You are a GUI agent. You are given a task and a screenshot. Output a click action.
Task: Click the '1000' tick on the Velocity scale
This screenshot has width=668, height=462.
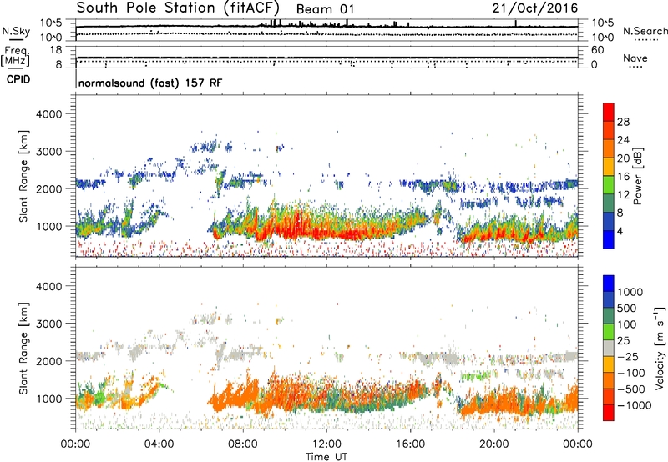[630, 292]
